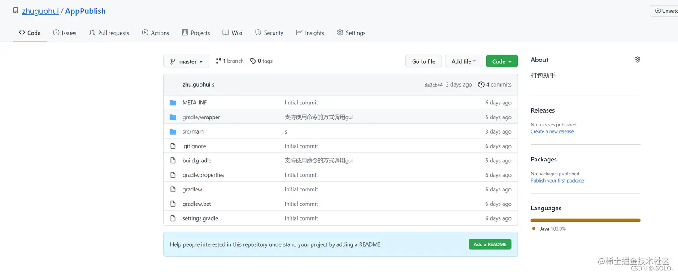678x274 pixels.
Task: Click the src/main folder icon
Action: pos(173,131)
